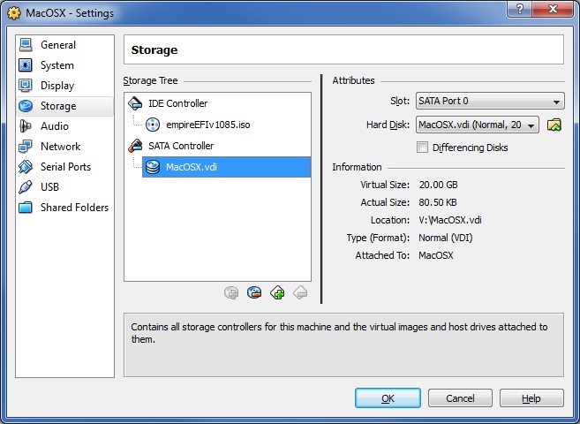Click the Remove Attachment icon

click(300, 293)
